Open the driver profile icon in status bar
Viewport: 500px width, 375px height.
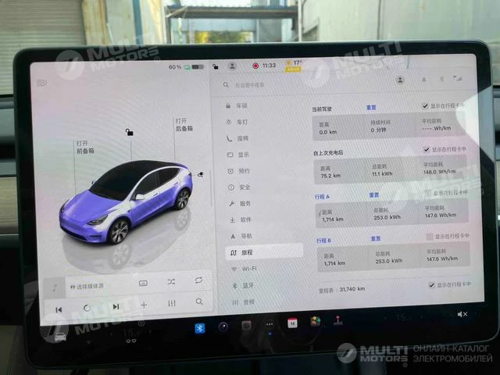tap(232, 66)
